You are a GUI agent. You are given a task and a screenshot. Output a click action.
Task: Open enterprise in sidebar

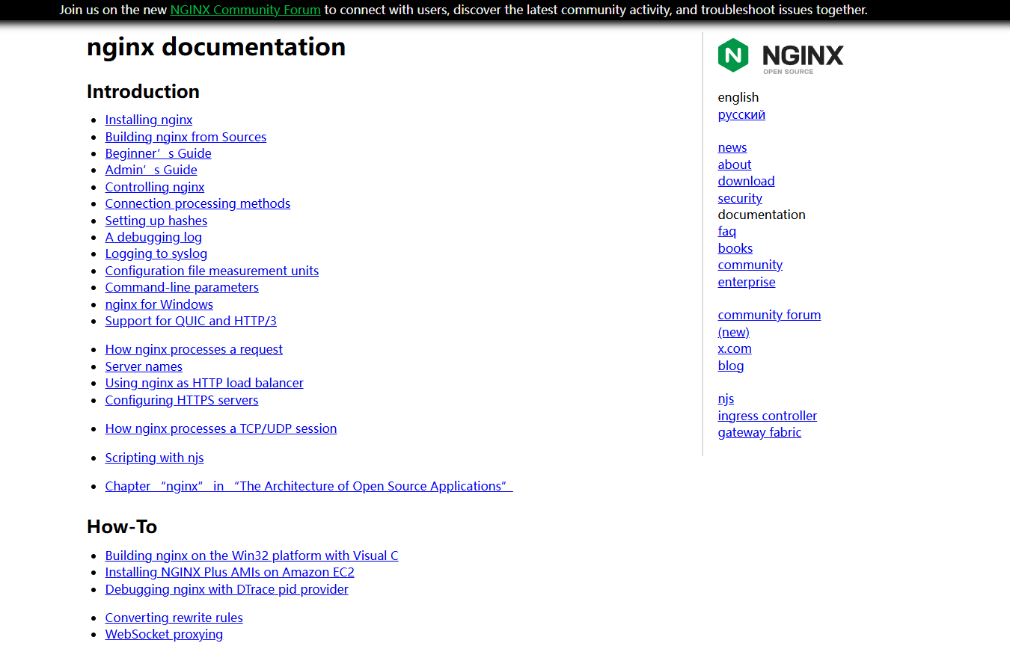pos(747,282)
